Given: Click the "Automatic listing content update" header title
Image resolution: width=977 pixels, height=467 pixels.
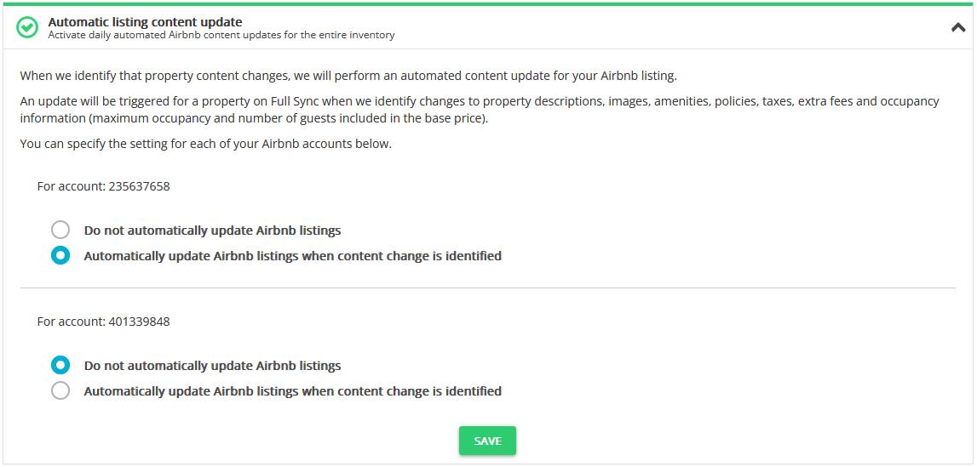Looking at the screenshot, I should click(145, 22).
